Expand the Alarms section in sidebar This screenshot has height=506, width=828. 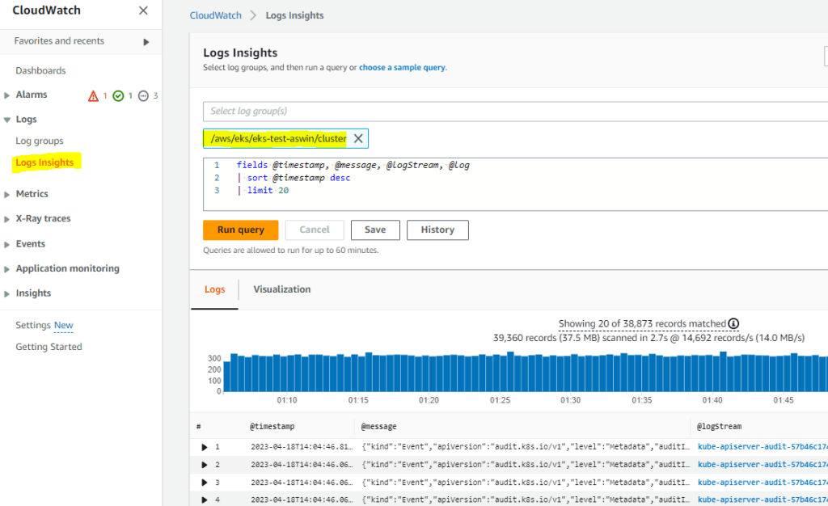[7, 95]
